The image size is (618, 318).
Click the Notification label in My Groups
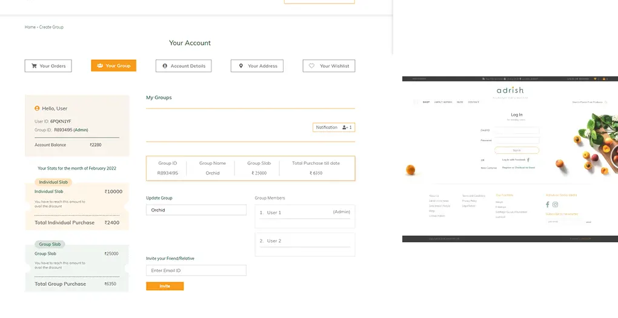point(327,128)
